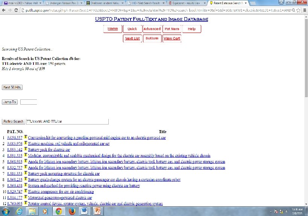Open the Quick search page
This screenshot has width=308, height=216.
tap(132, 29)
